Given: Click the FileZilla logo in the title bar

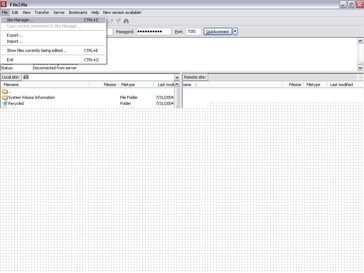Looking at the screenshot, I should (x=4, y=4).
